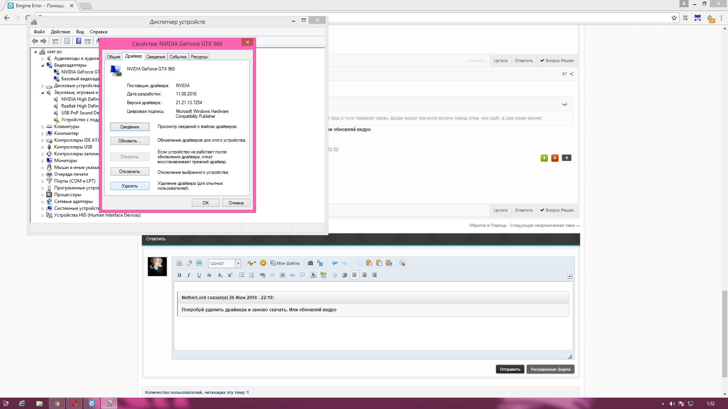Switch to the Общие tab
The width and height of the screenshot is (728, 409).
[113, 57]
